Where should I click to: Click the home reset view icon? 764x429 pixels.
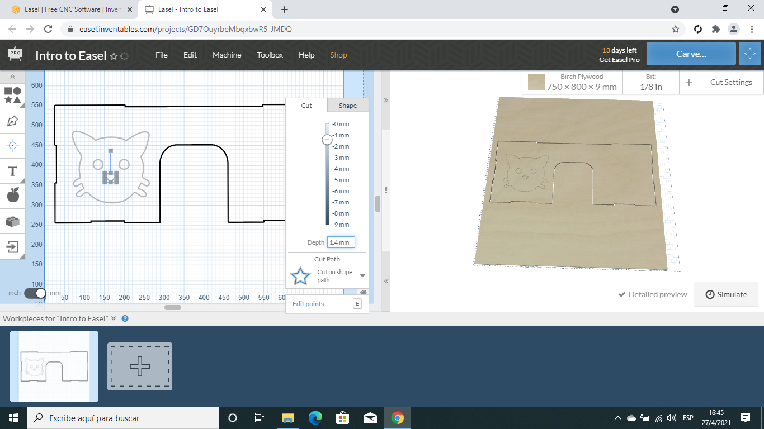click(x=363, y=292)
